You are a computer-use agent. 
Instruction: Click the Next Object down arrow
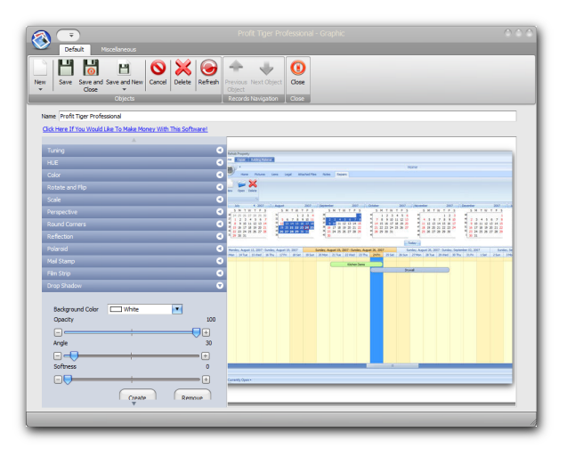(266, 68)
